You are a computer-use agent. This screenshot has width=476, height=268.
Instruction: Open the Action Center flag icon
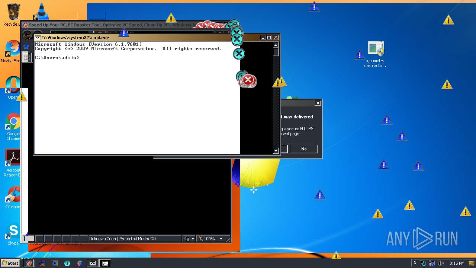point(423,263)
